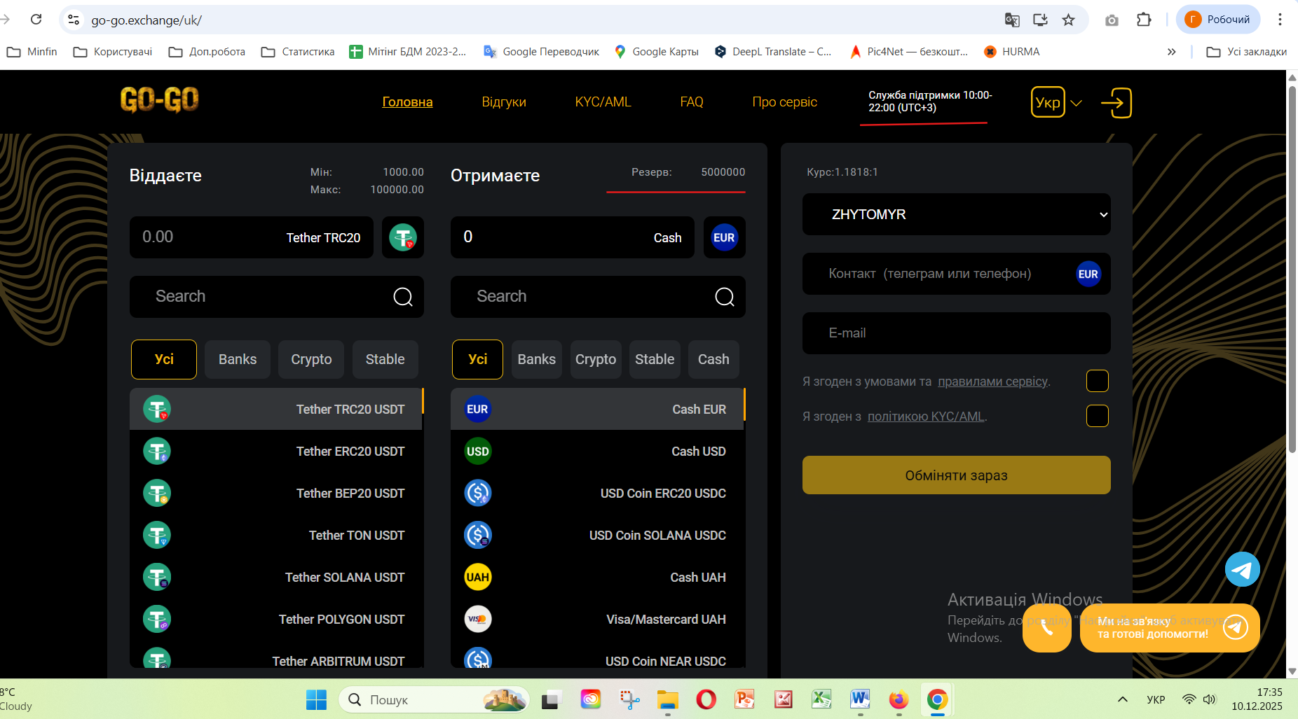Open the KYC/AML nav item
The image size is (1298, 719).
[603, 102]
